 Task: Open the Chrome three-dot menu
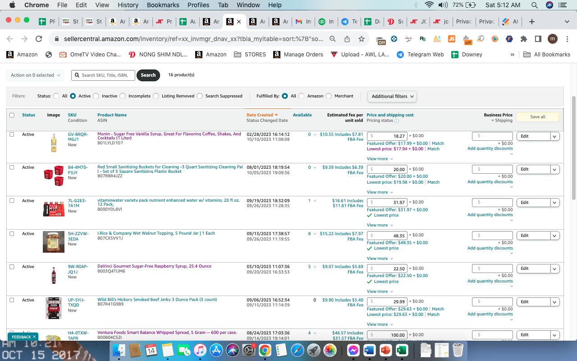[x=567, y=39]
